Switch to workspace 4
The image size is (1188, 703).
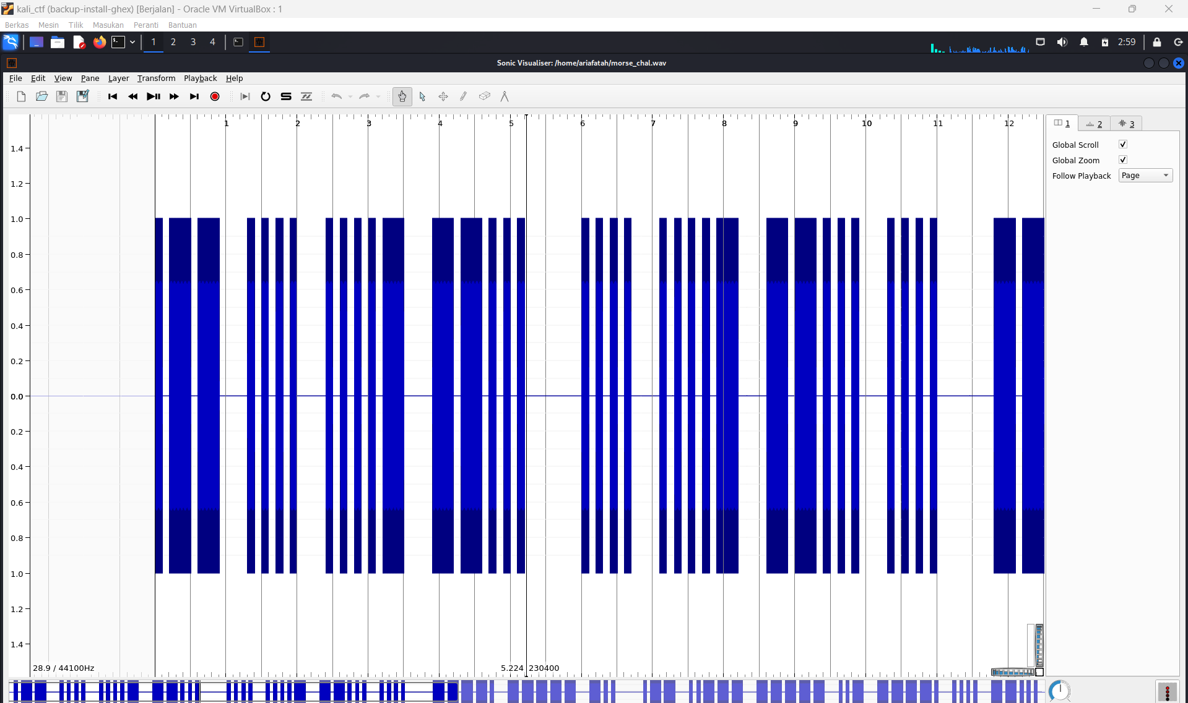[x=212, y=42]
